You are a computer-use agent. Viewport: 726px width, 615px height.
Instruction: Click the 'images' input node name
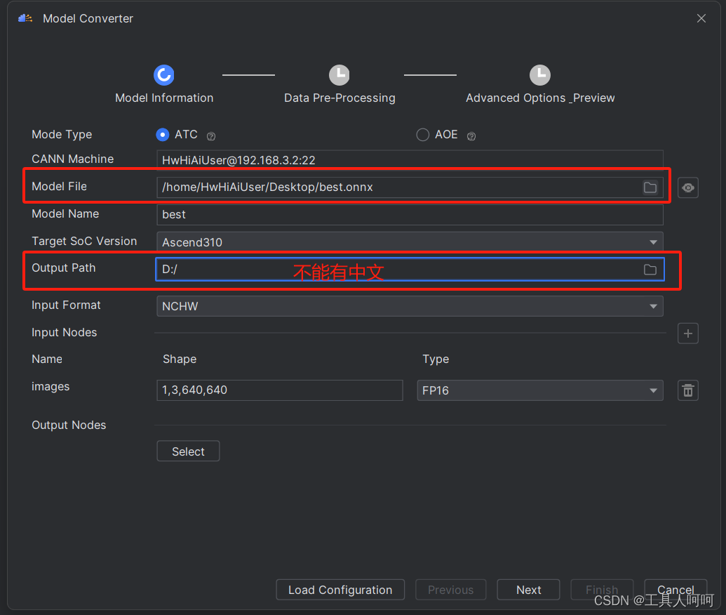51,387
